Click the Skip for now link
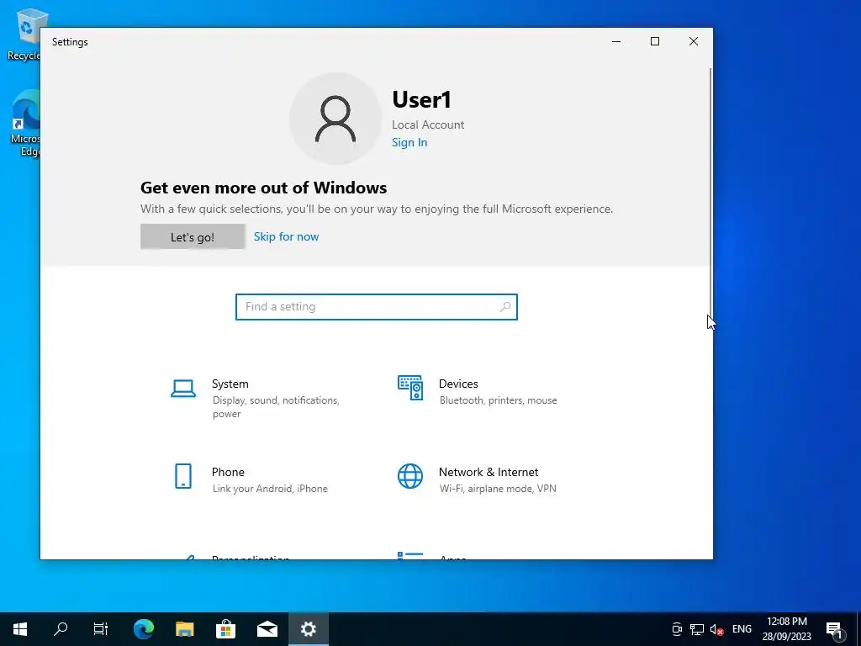The image size is (861, 646). pyautogui.click(x=286, y=236)
